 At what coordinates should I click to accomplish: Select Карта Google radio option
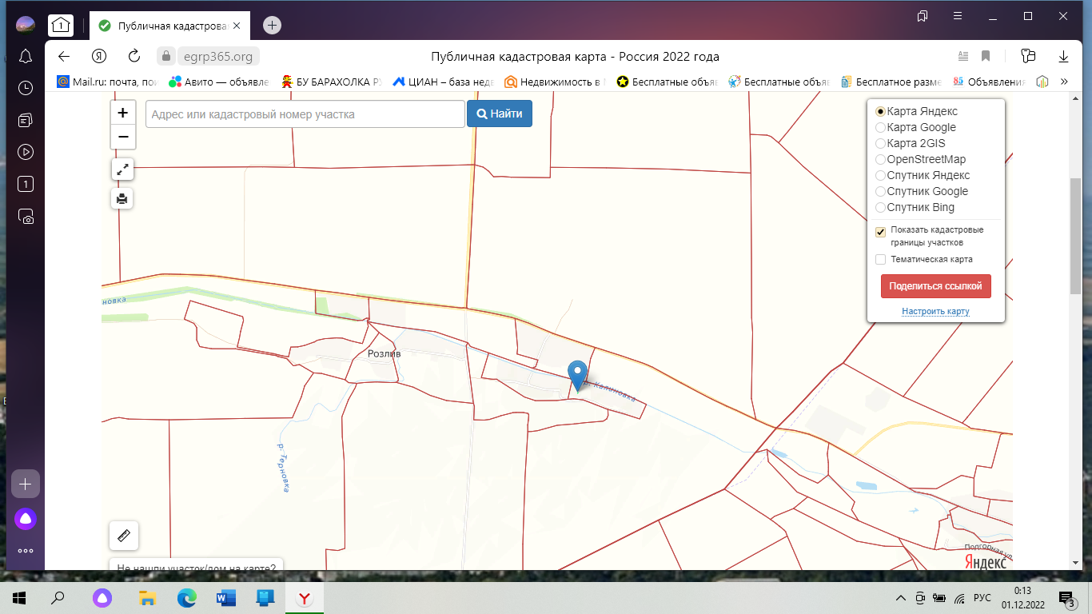[881, 128]
